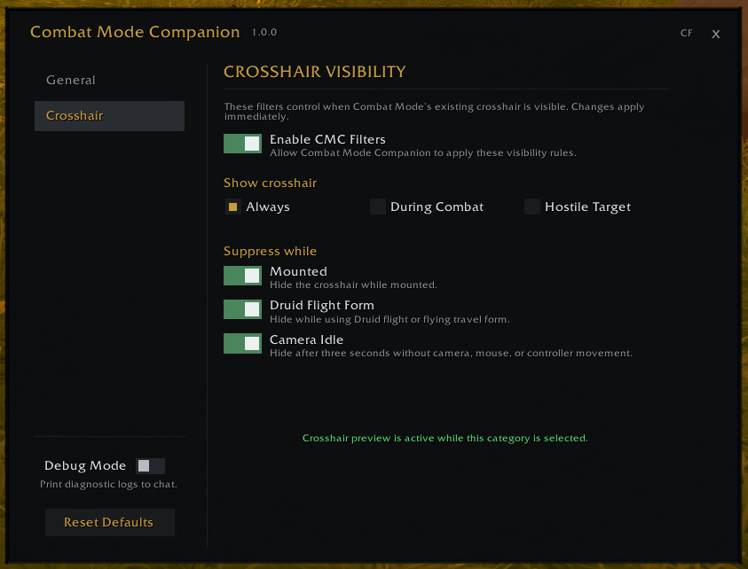
Task: Close the Combat Mode Companion window
Action: [715, 34]
